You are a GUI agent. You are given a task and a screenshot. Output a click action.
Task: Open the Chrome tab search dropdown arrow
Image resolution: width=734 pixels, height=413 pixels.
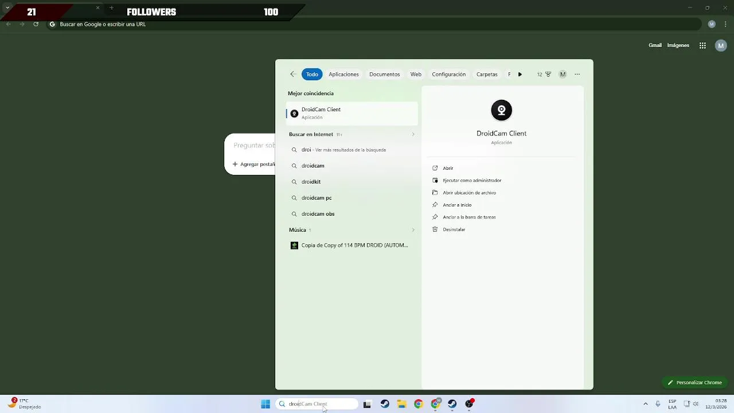(7, 7)
